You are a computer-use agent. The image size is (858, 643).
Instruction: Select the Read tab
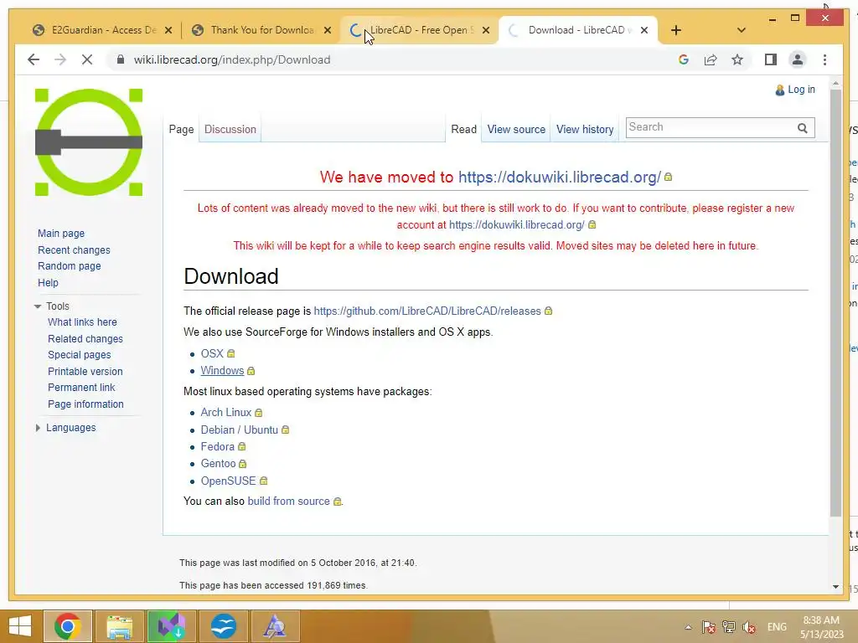coord(463,130)
